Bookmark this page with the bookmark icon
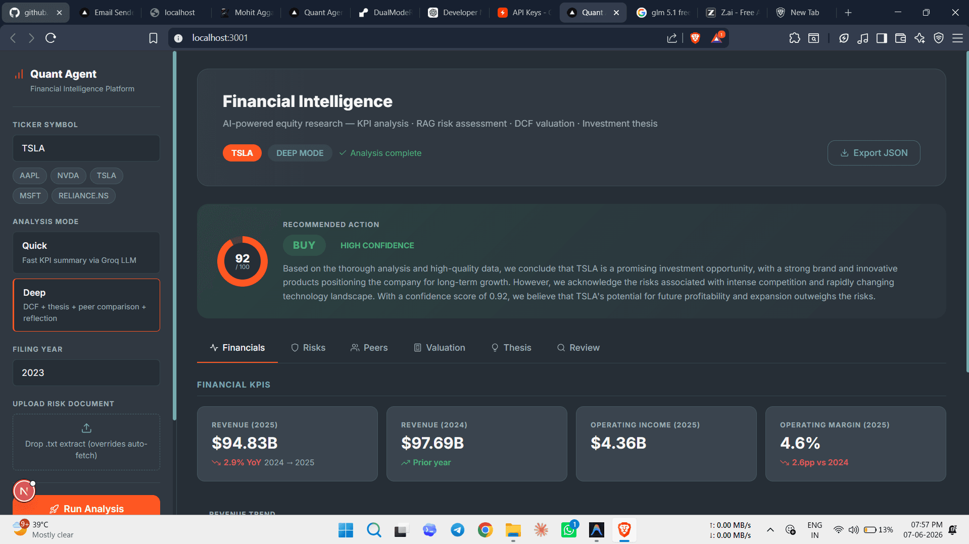 pyautogui.click(x=153, y=38)
